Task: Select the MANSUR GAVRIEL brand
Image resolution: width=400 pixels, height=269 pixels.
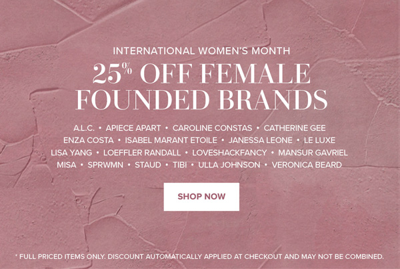Action: coord(313,153)
